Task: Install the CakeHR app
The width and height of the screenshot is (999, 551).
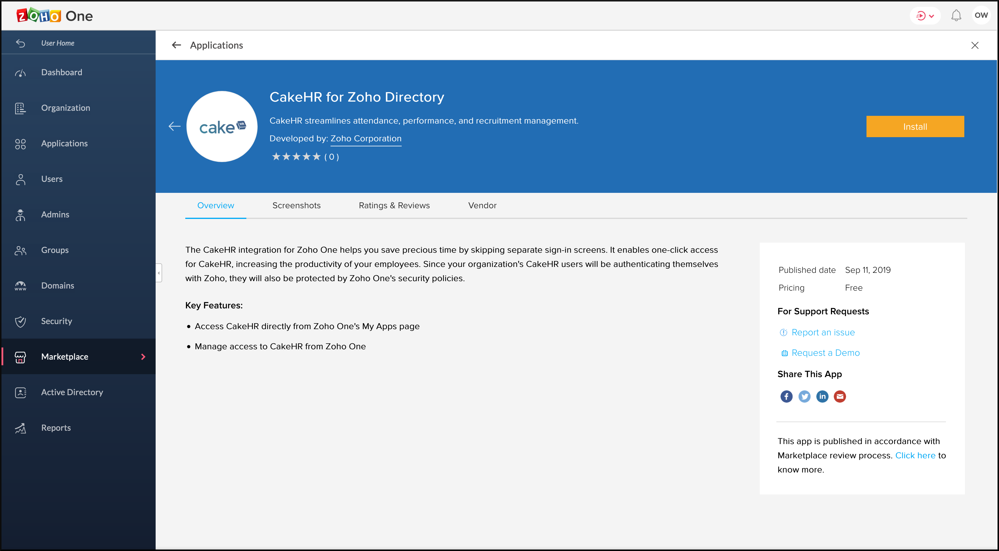Action: point(915,126)
